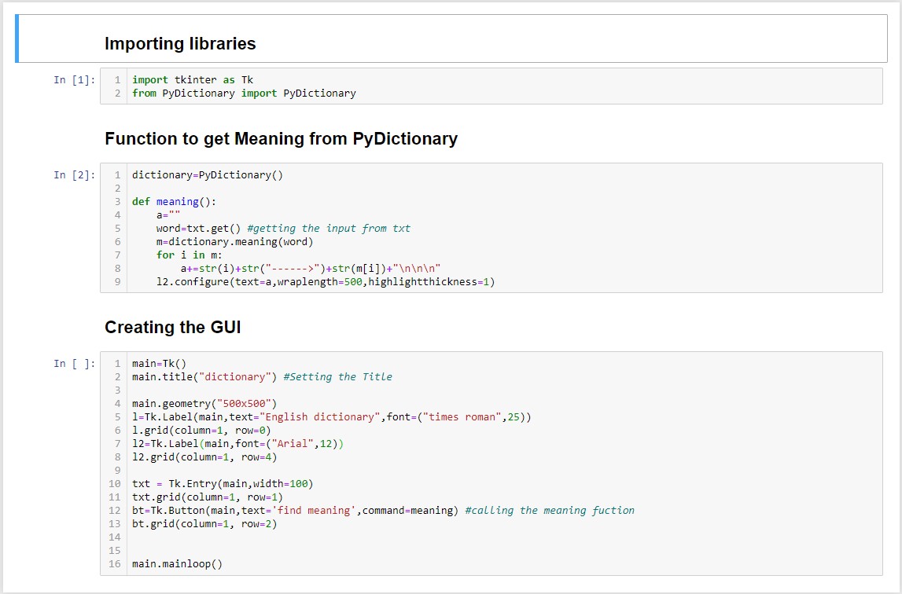
Task: Place cursor on "def meaning():" line
Action: coord(174,202)
